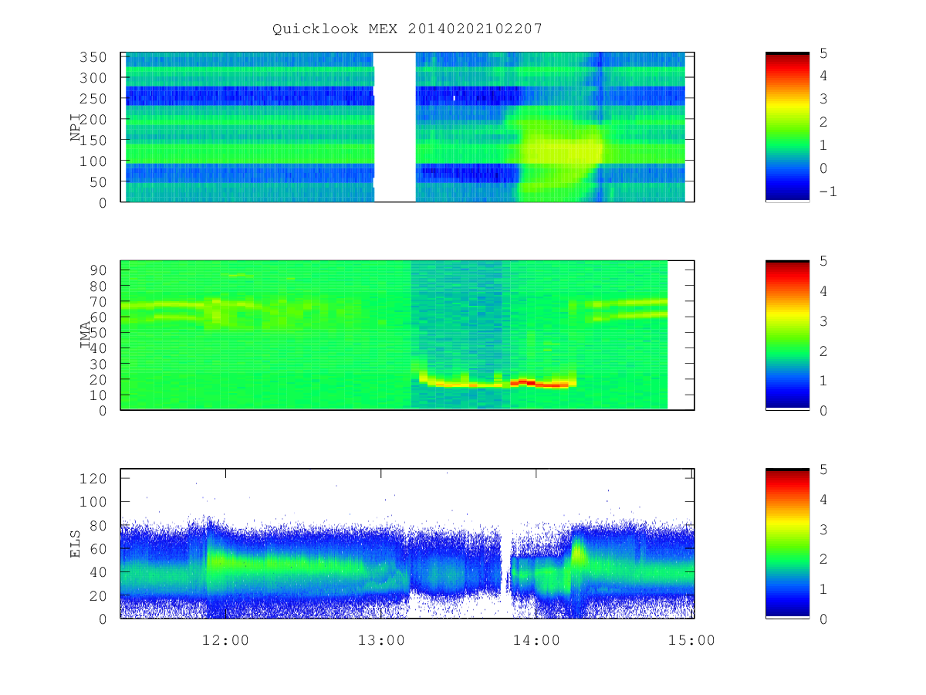Viewport: 926px width, 695px height.
Task: Click the NPI y-axis label
Action: click(x=76, y=127)
